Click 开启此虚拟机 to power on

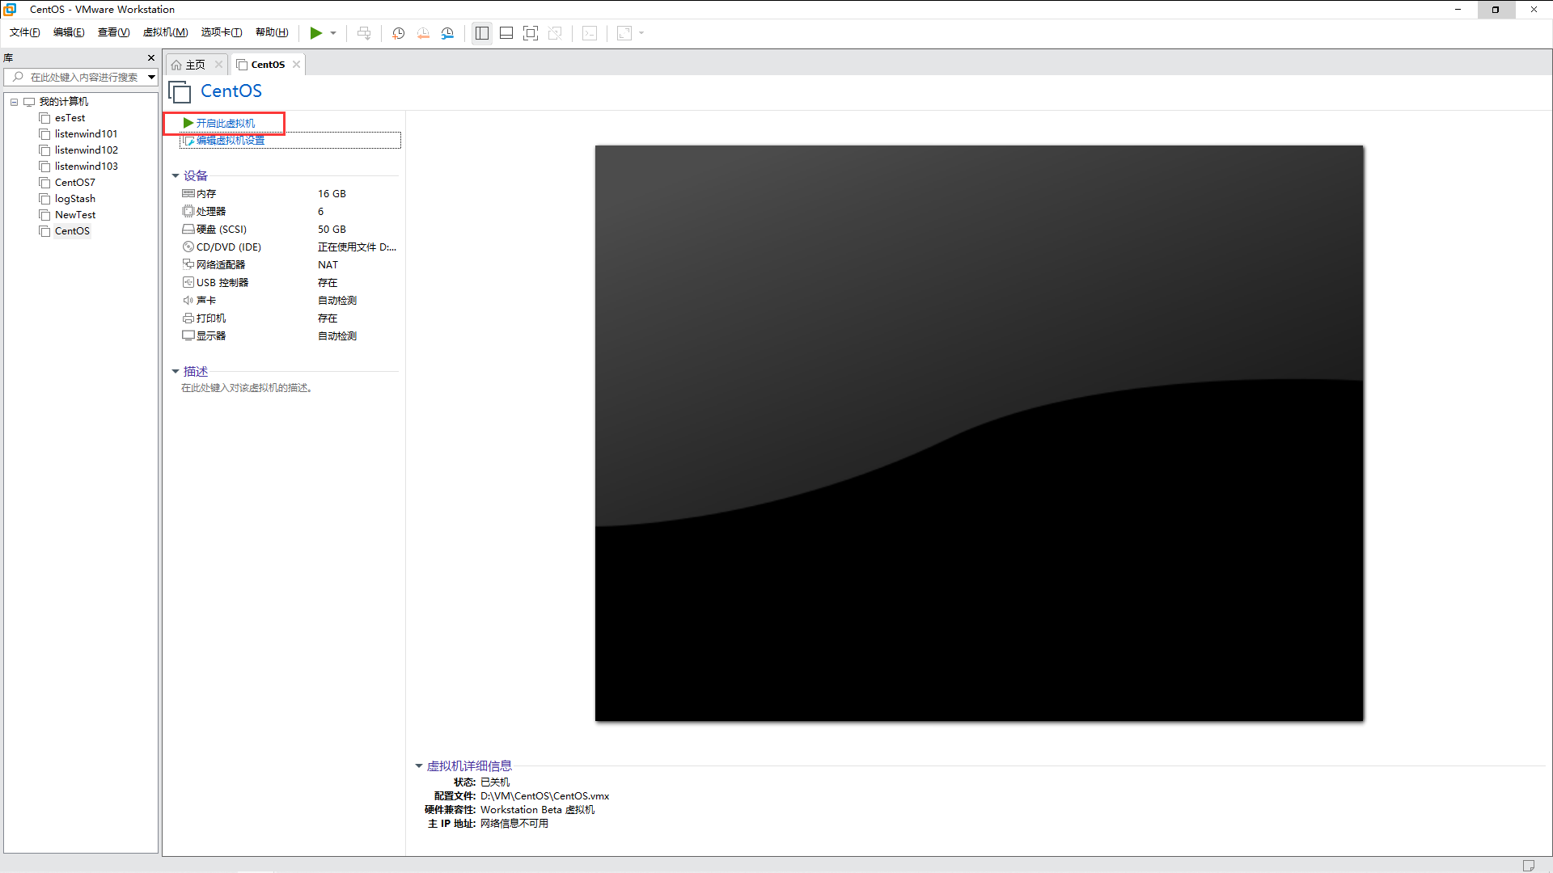(x=225, y=123)
